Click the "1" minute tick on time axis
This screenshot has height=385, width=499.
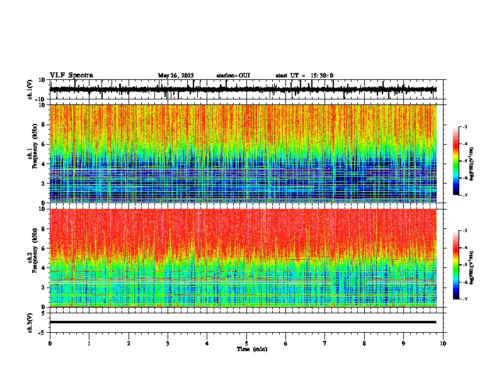(89, 343)
